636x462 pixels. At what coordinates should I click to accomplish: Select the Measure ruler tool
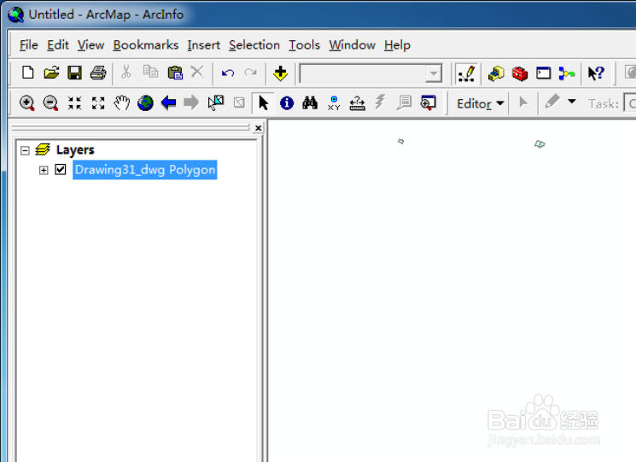[358, 103]
